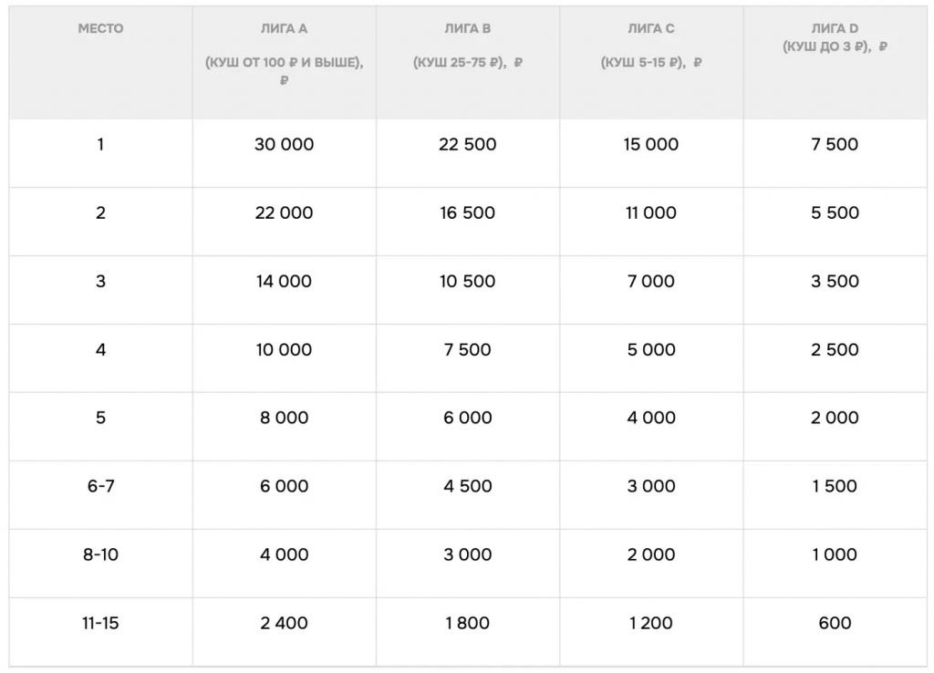Select the 1 800 cell in Лига B
934x673 pixels.
coord(468,624)
